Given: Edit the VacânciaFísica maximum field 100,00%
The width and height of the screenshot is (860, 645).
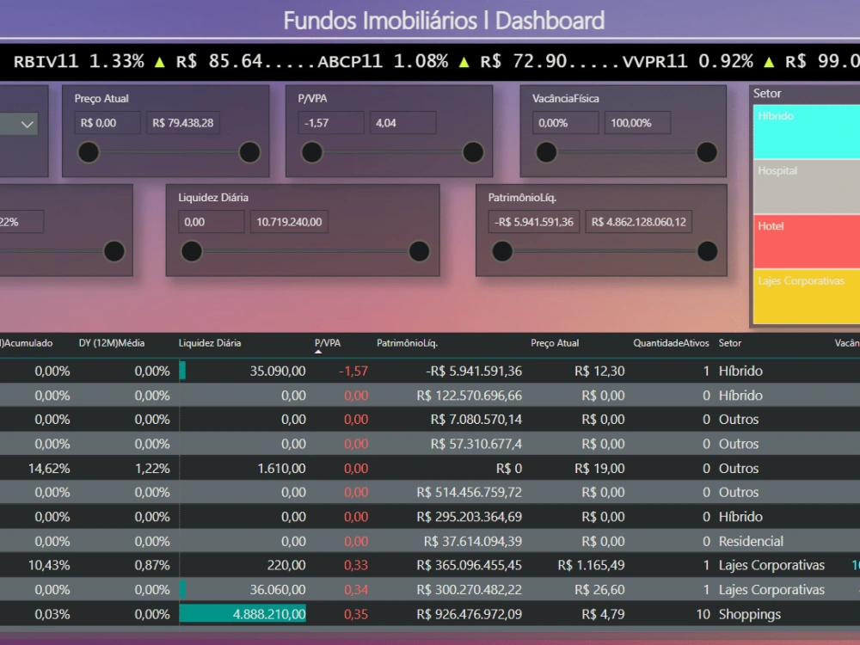Looking at the screenshot, I should pos(637,123).
